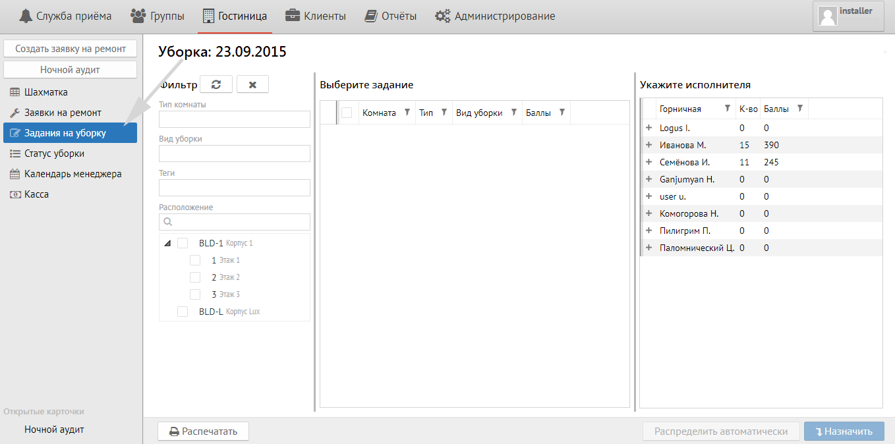Click the Тип комнаты input field

click(235, 119)
